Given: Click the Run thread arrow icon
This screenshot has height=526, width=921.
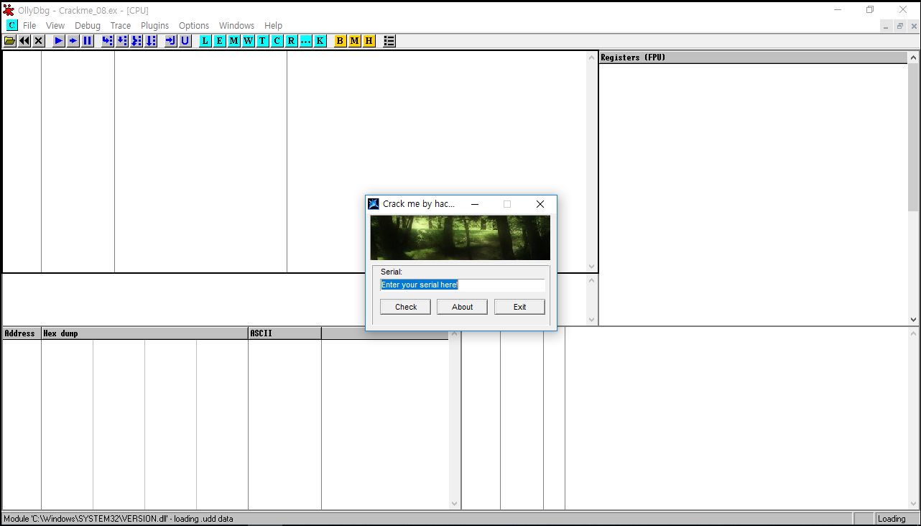Looking at the screenshot, I should [x=73, y=41].
